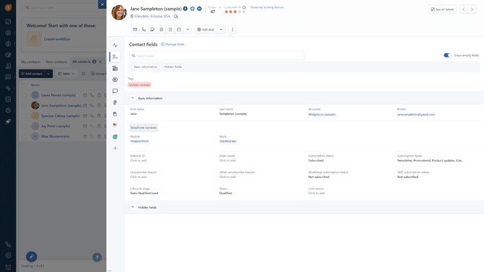This screenshot has height=272, width=484.
Task: Click the plus icon in the side panel
Action: tap(115, 148)
